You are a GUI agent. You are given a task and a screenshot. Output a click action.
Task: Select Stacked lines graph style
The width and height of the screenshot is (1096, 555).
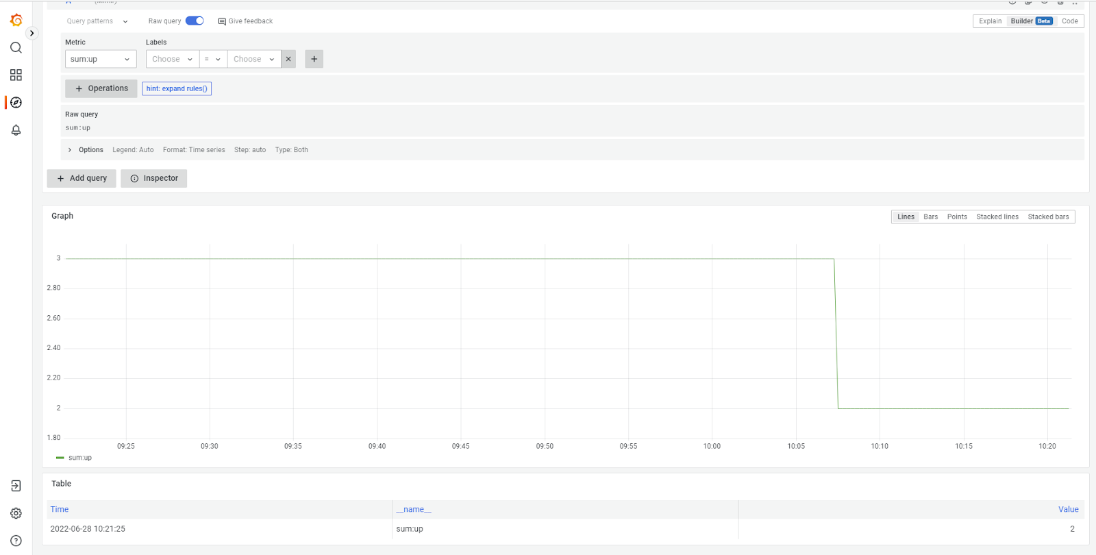[x=997, y=217]
